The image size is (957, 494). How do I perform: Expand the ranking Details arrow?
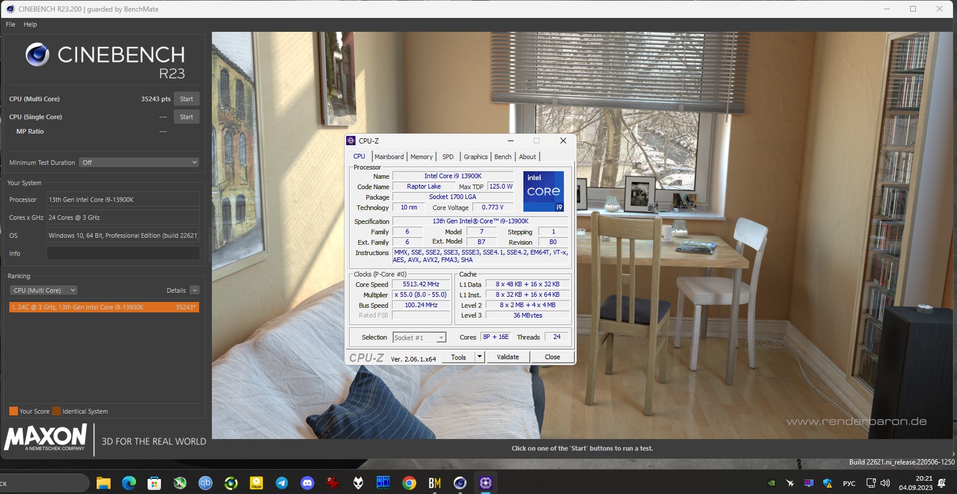click(195, 290)
